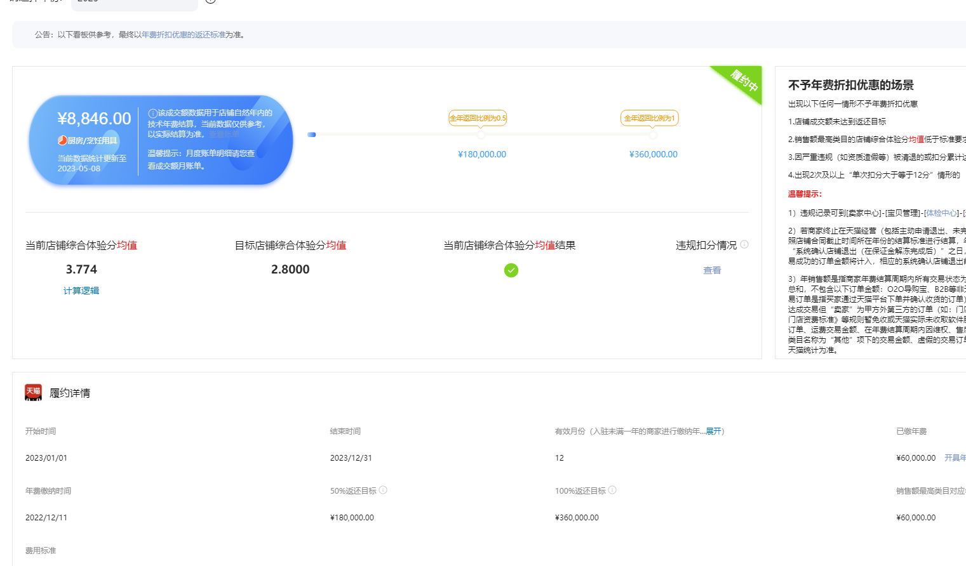
Task: Click the pie chart icon beside 厨房/烹饪用具
Action: [x=62, y=140]
